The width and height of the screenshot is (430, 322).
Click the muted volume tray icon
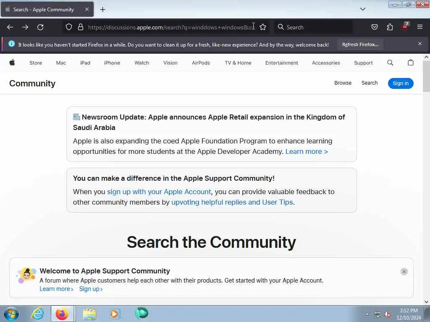(388, 314)
